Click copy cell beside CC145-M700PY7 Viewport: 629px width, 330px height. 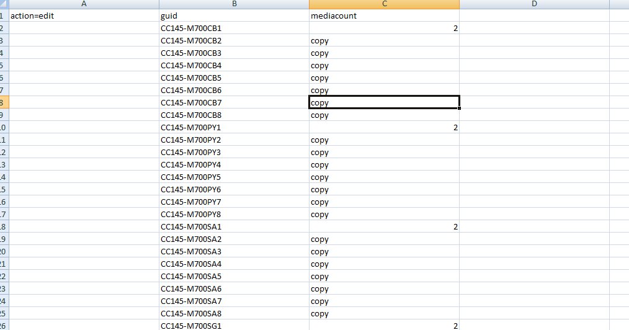coord(385,202)
